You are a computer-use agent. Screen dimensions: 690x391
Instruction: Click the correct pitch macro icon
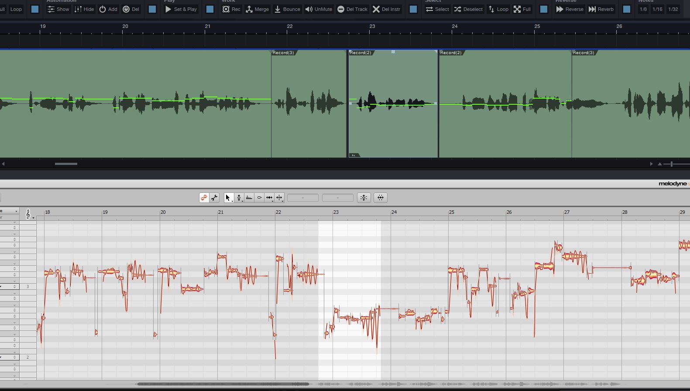(x=364, y=198)
